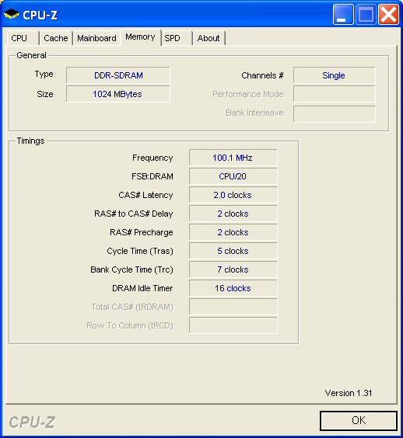Screen dimensions: 403x438
Task: Click the RAS# Precharge label
Action: (x=142, y=233)
